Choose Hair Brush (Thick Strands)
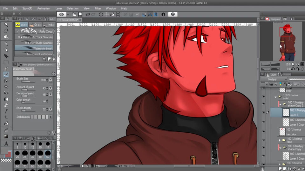Image resolution: width=305 pixels, height=171 pixels. 34,37
